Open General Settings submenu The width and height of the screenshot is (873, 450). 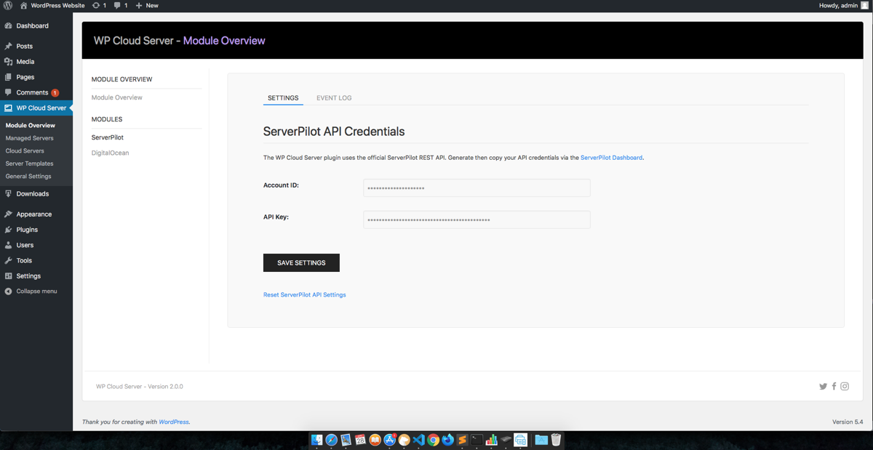pyautogui.click(x=28, y=176)
